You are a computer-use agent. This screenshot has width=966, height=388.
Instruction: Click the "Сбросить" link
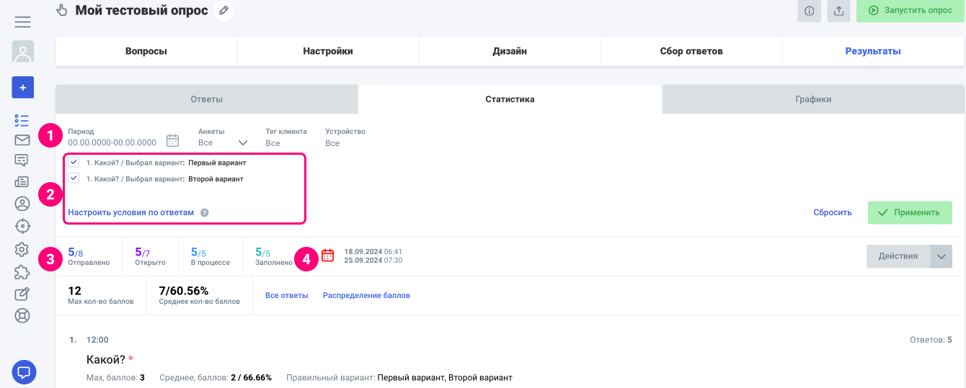[833, 212]
